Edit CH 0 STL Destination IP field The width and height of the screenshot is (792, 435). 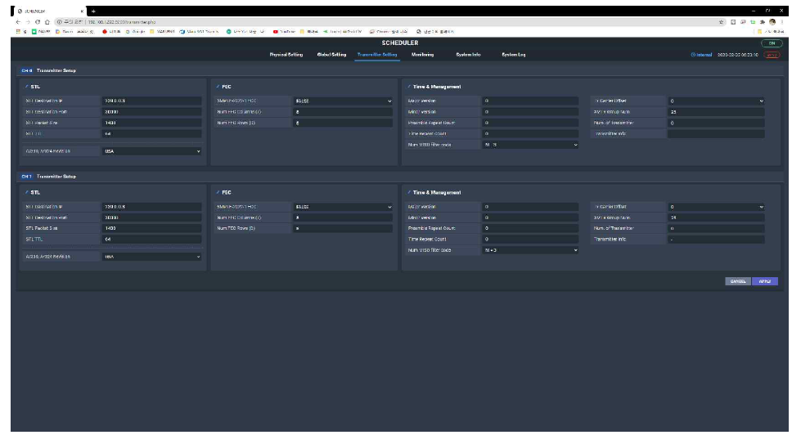pyautogui.click(x=151, y=101)
